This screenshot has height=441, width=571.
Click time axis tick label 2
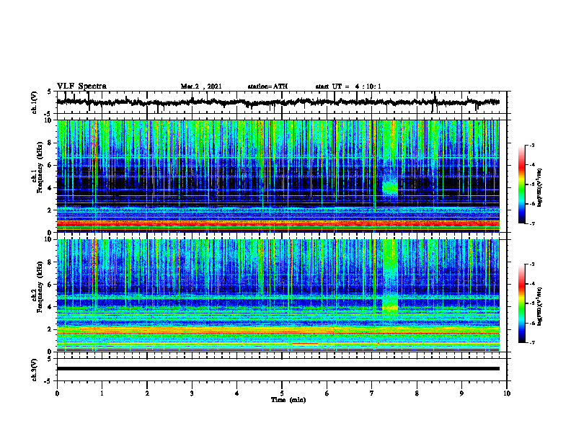147,393
